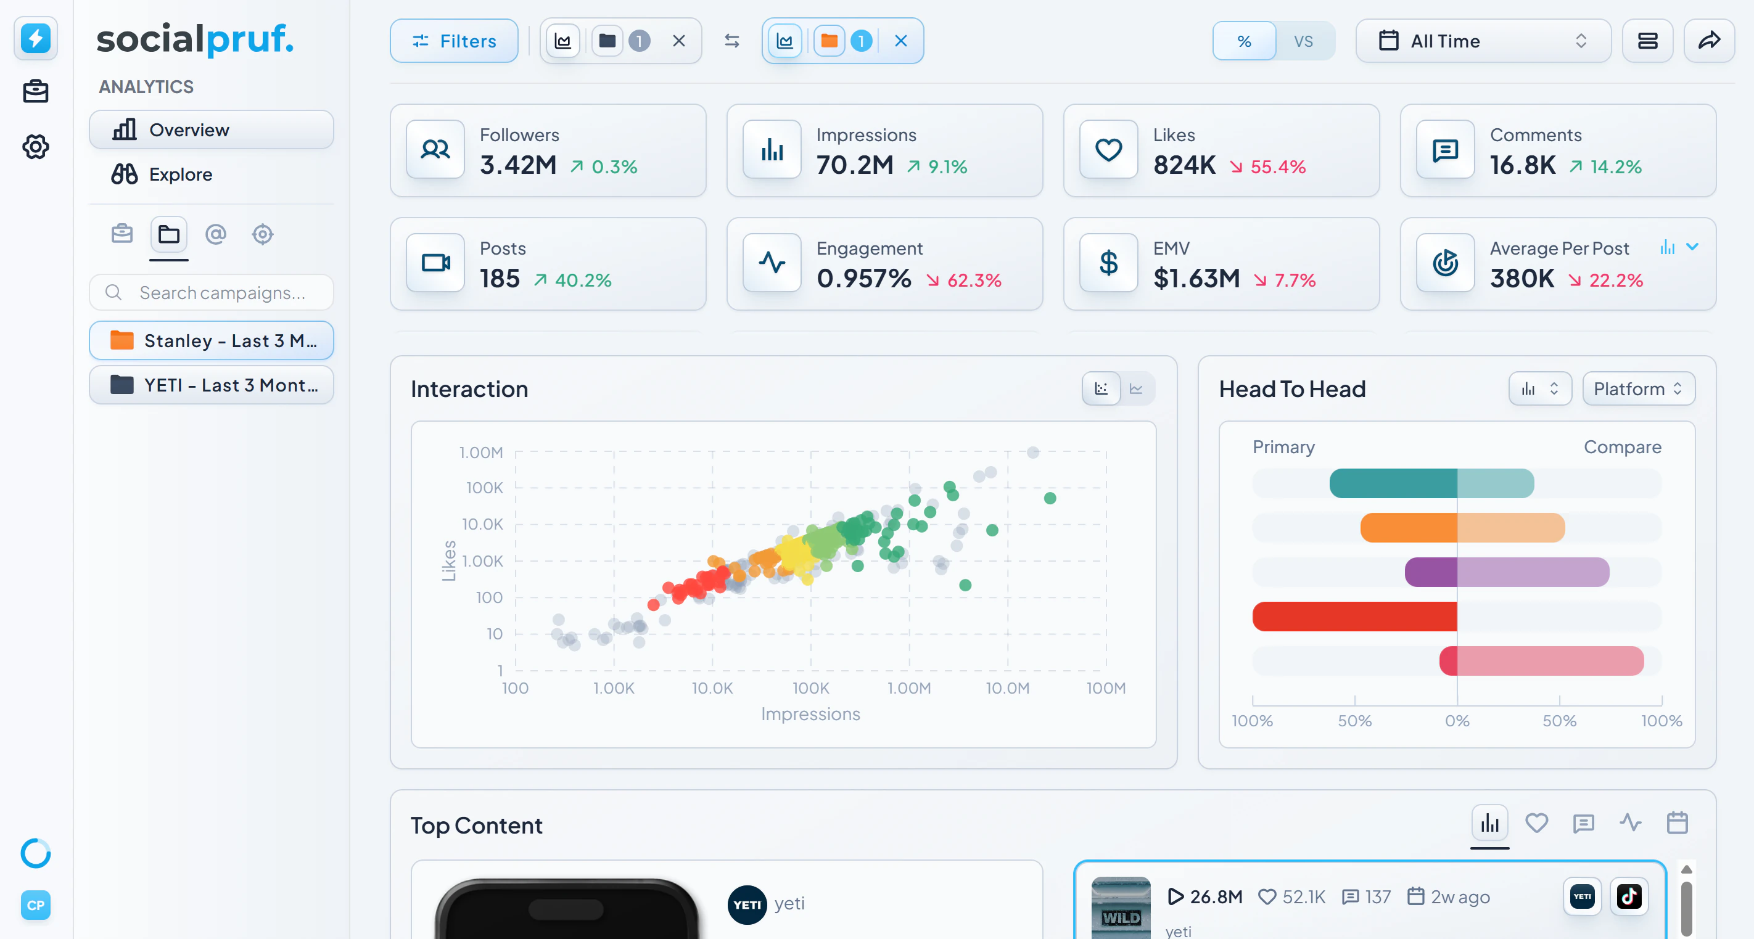Screen dimensions: 1754x939
Task: Click the loading spinner circle icon
Action: pyautogui.click(x=35, y=853)
